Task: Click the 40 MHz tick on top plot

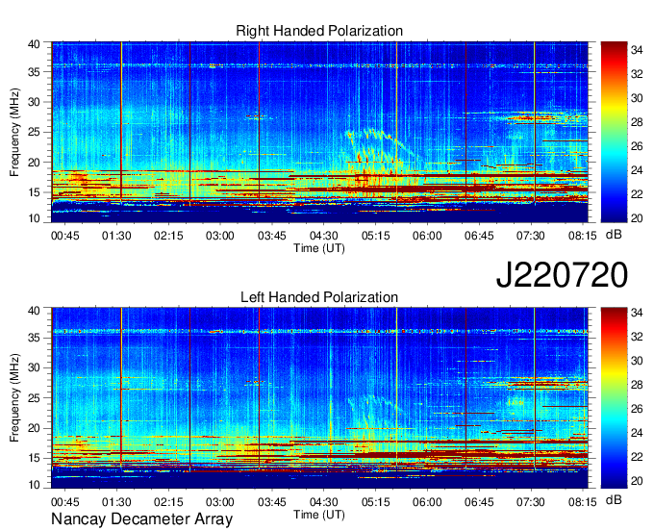Action: point(34,44)
